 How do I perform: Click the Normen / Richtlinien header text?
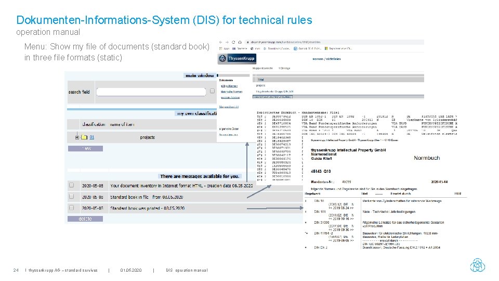326,59
